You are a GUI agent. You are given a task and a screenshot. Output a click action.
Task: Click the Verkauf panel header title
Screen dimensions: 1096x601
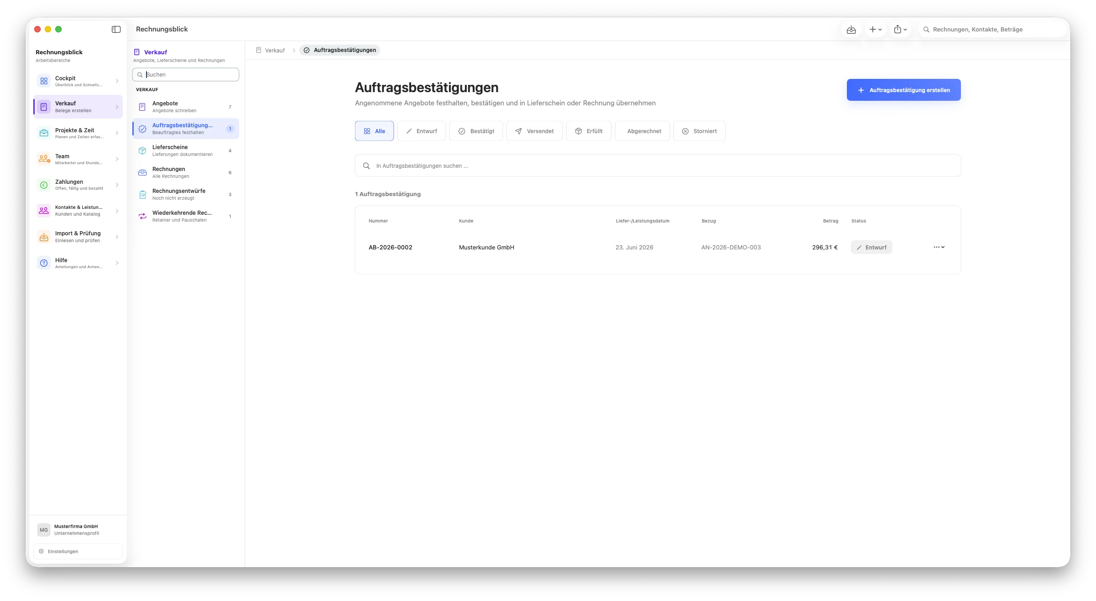(156, 52)
